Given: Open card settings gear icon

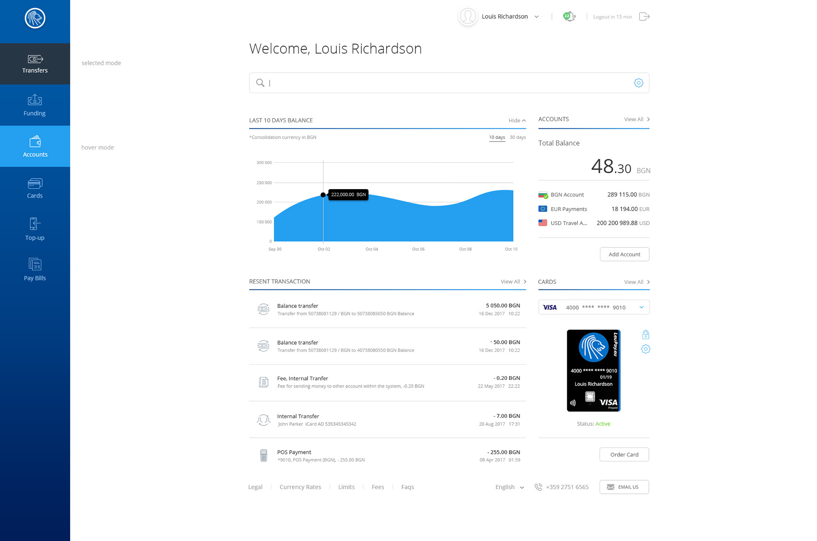Looking at the screenshot, I should point(646,349).
